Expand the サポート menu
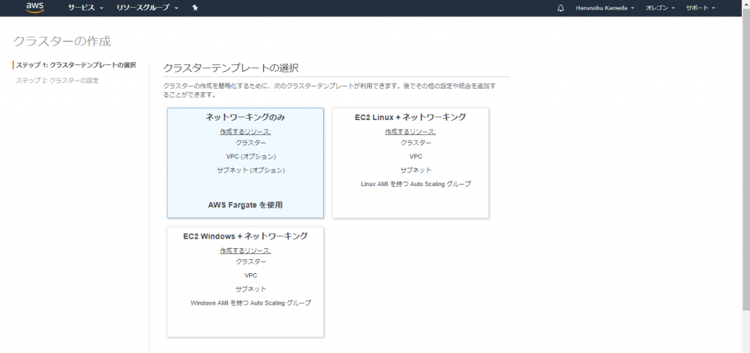This screenshot has width=750, height=353. 700,8
